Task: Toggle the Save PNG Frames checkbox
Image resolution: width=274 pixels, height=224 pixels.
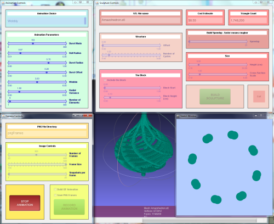Action: [x=55, y=195]
